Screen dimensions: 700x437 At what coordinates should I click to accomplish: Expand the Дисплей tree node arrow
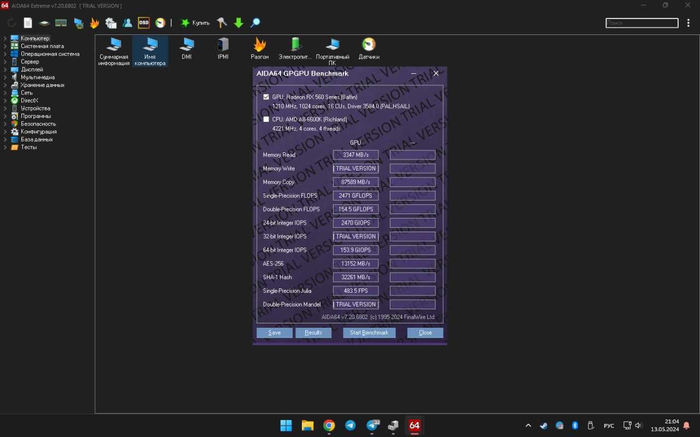[5, 69]
